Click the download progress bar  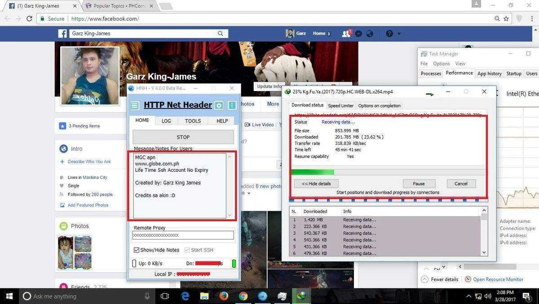click(389, 172)
